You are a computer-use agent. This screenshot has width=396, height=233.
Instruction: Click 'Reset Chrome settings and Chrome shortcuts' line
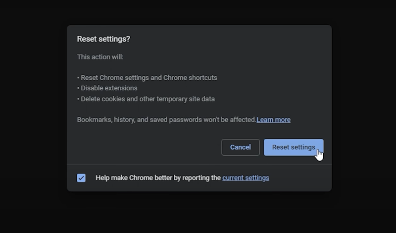(147, 78)
